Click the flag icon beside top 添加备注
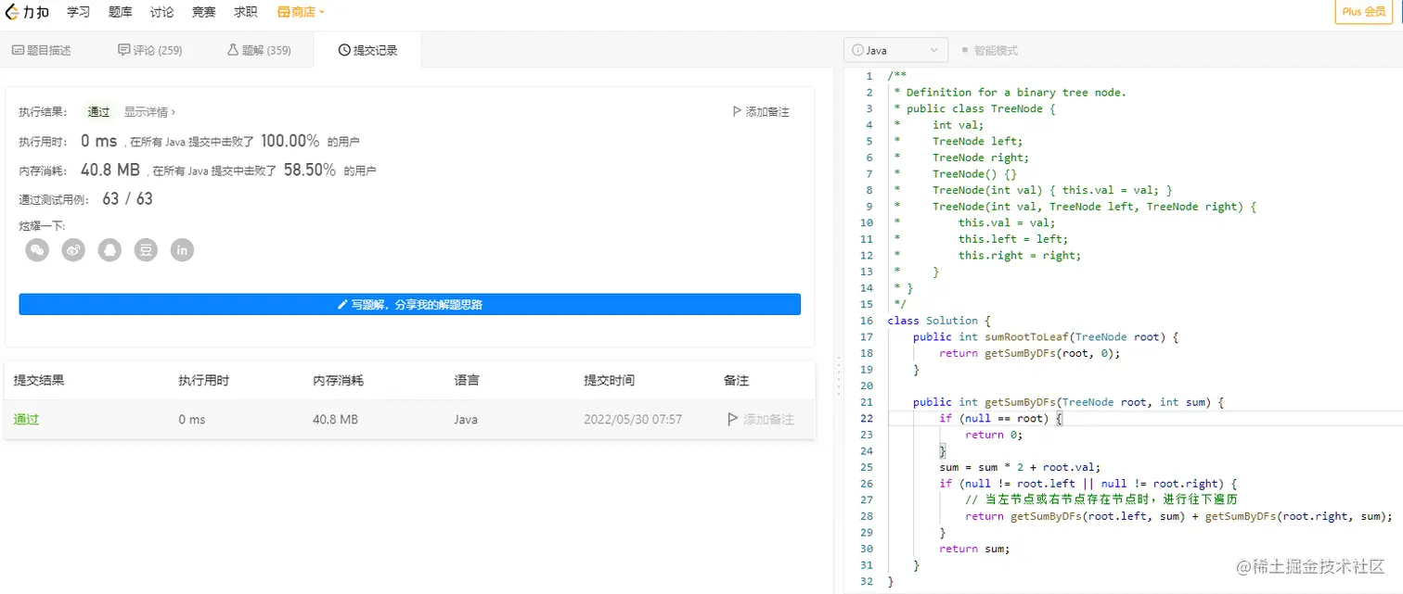 [737, 111]
